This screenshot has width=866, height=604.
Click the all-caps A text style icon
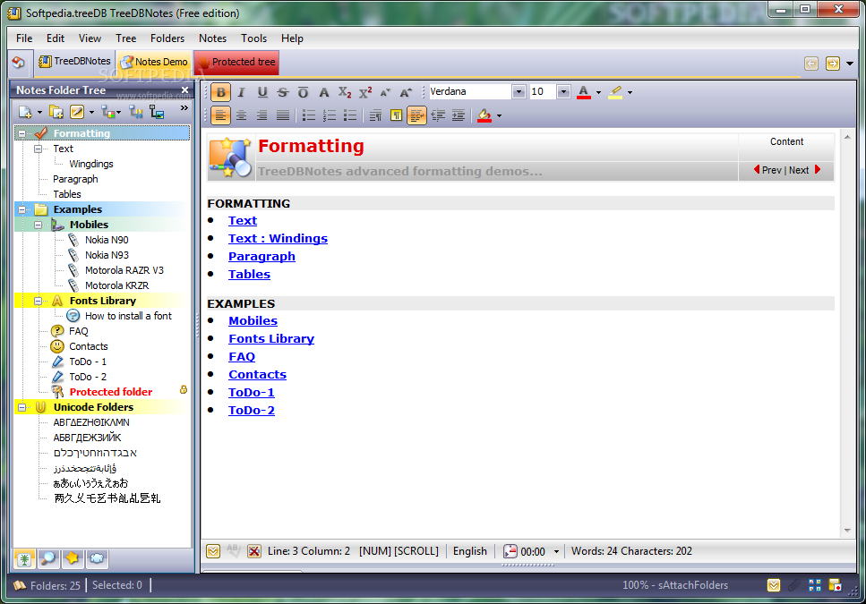[324, 92]
